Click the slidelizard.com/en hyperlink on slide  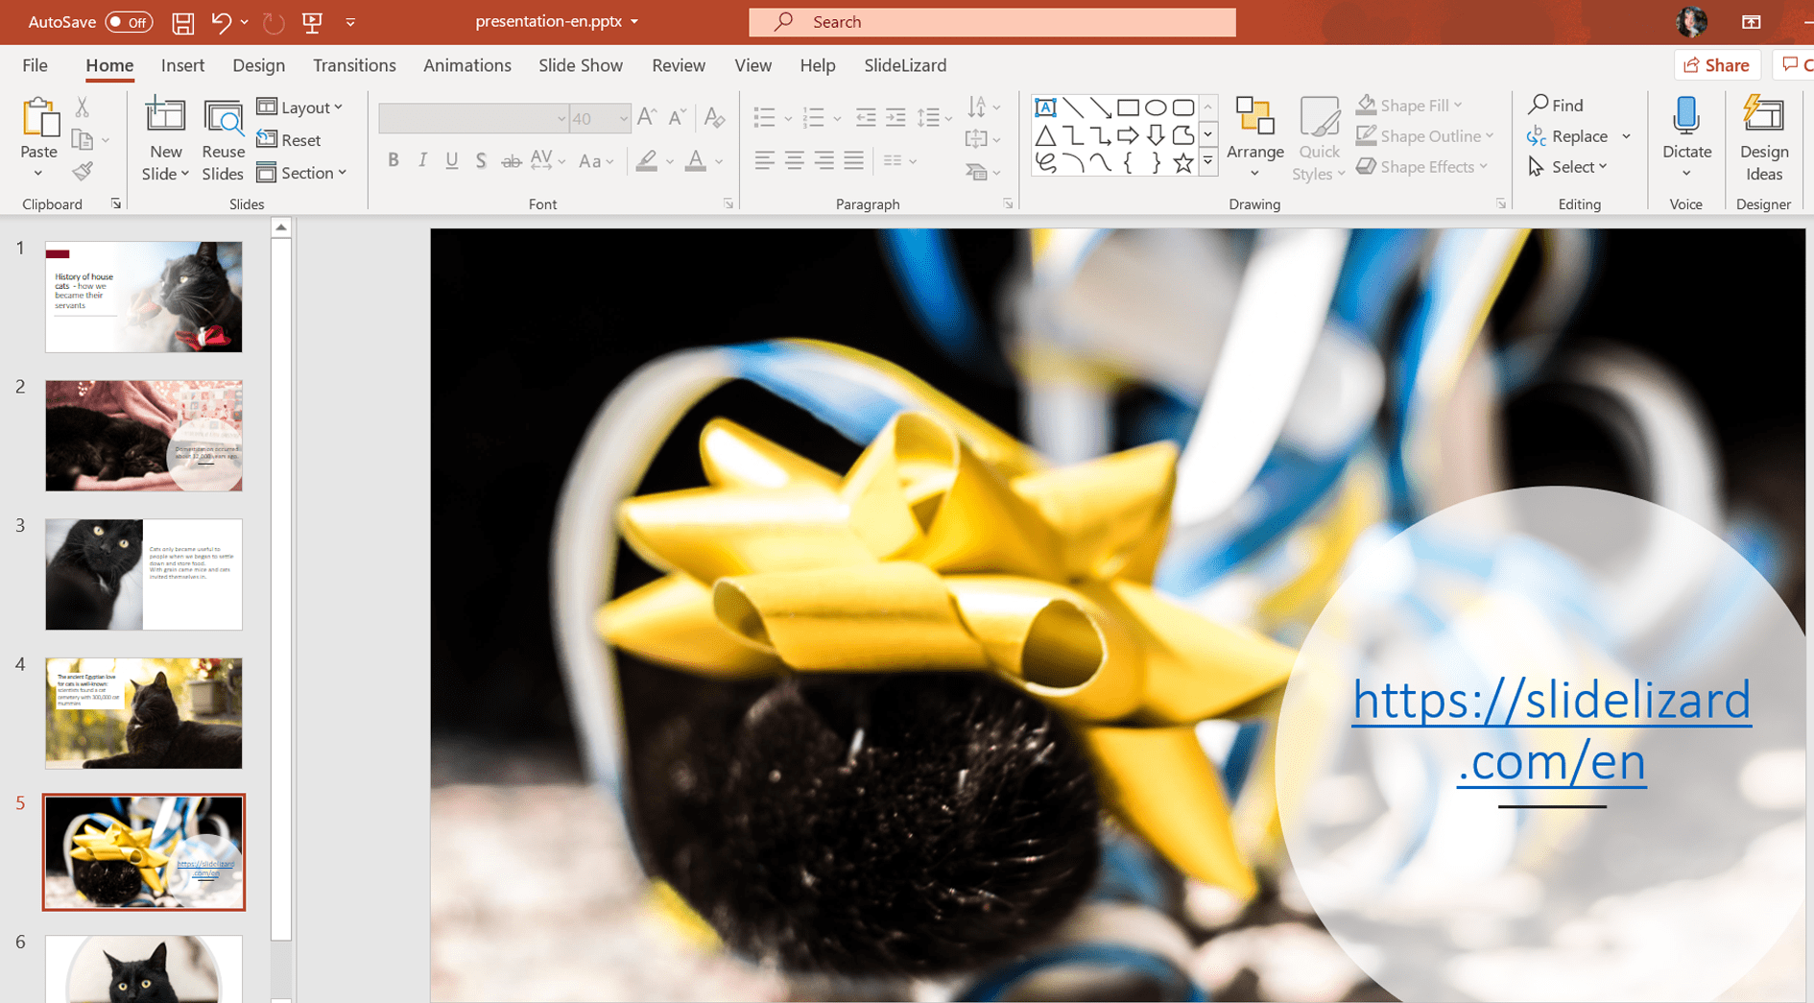tap(1551, 730)
